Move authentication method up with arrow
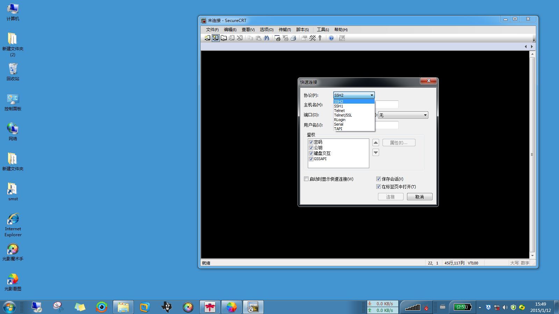 point(376,142)
